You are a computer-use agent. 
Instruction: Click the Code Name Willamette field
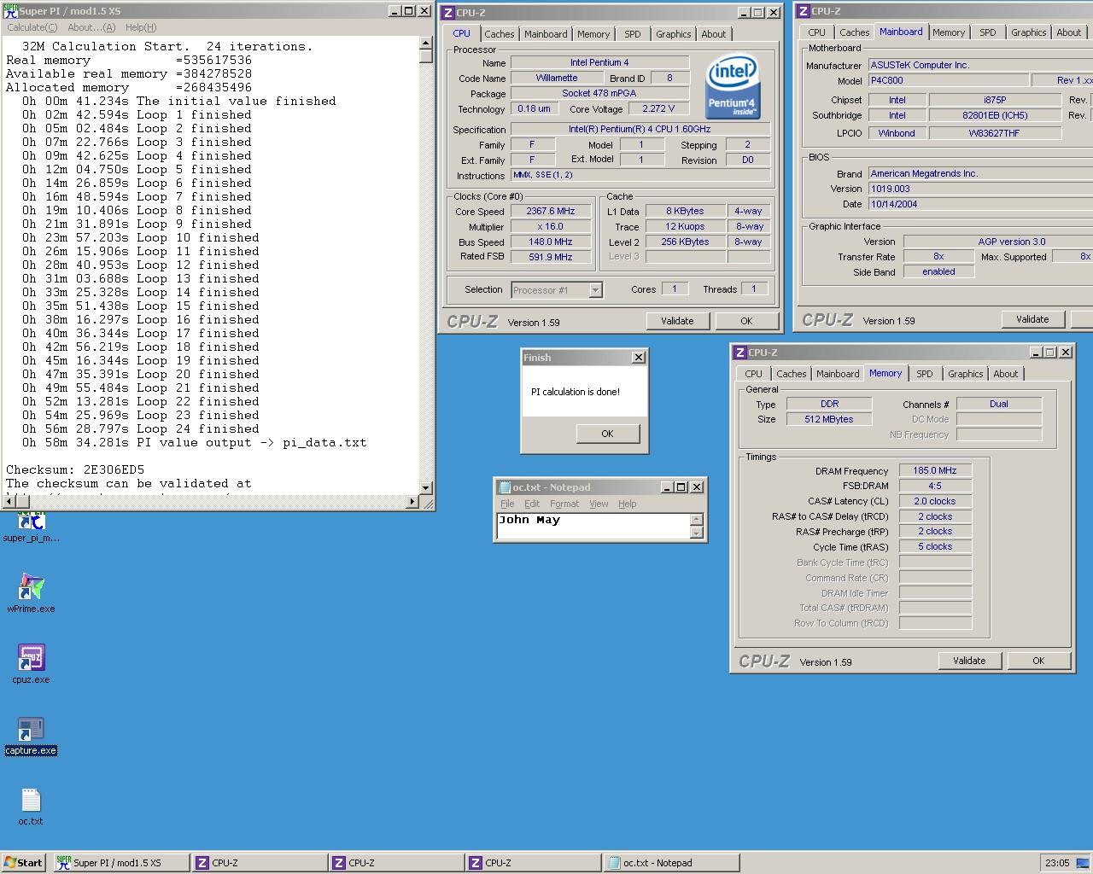[557, 78]
